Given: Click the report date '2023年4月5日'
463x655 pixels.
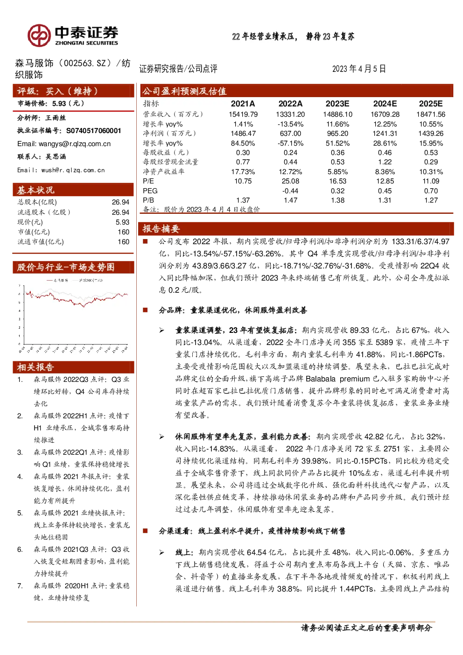Looking at the screenshot, I should point(359,69).
